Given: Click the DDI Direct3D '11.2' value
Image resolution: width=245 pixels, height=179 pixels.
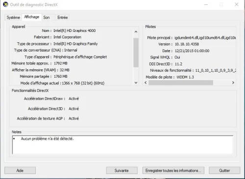Looking at the screenshot, I should tap(178, 64).
